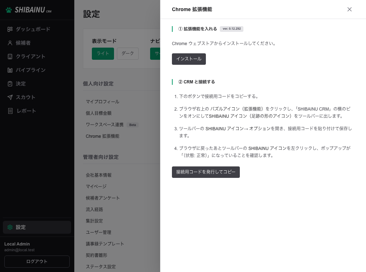
Task: Open 議事録テンプレート settings
Action: click(x=105, y=244)
